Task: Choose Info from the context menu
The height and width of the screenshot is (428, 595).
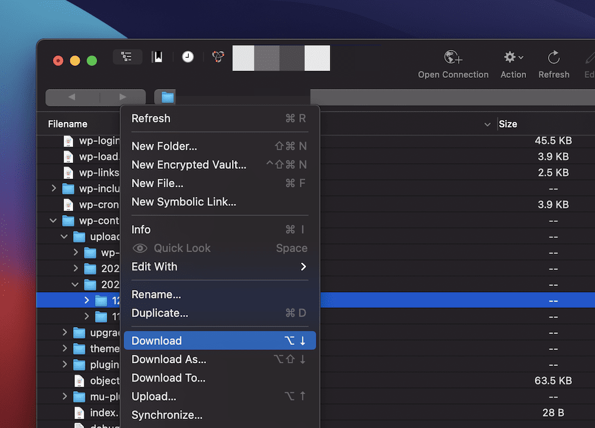Action: pos(220,229)
